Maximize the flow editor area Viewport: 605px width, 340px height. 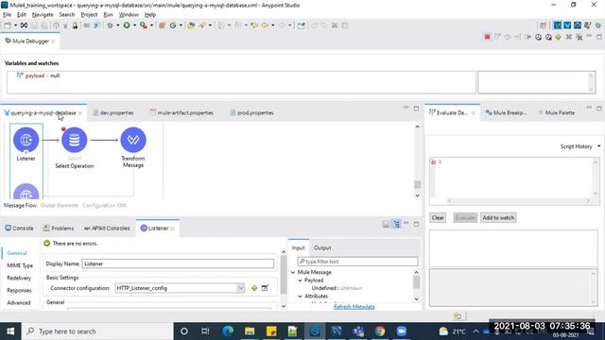416,109
